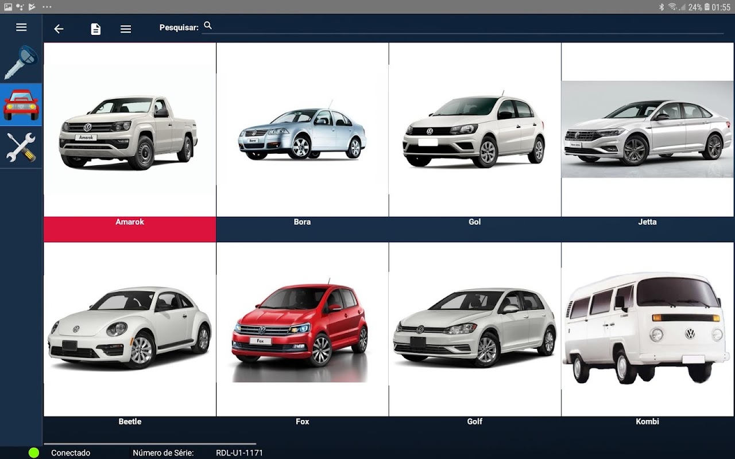This screenshot has width=735, height=459.
Task: Click the Número de Série label
Action: [x=163, y=453]
